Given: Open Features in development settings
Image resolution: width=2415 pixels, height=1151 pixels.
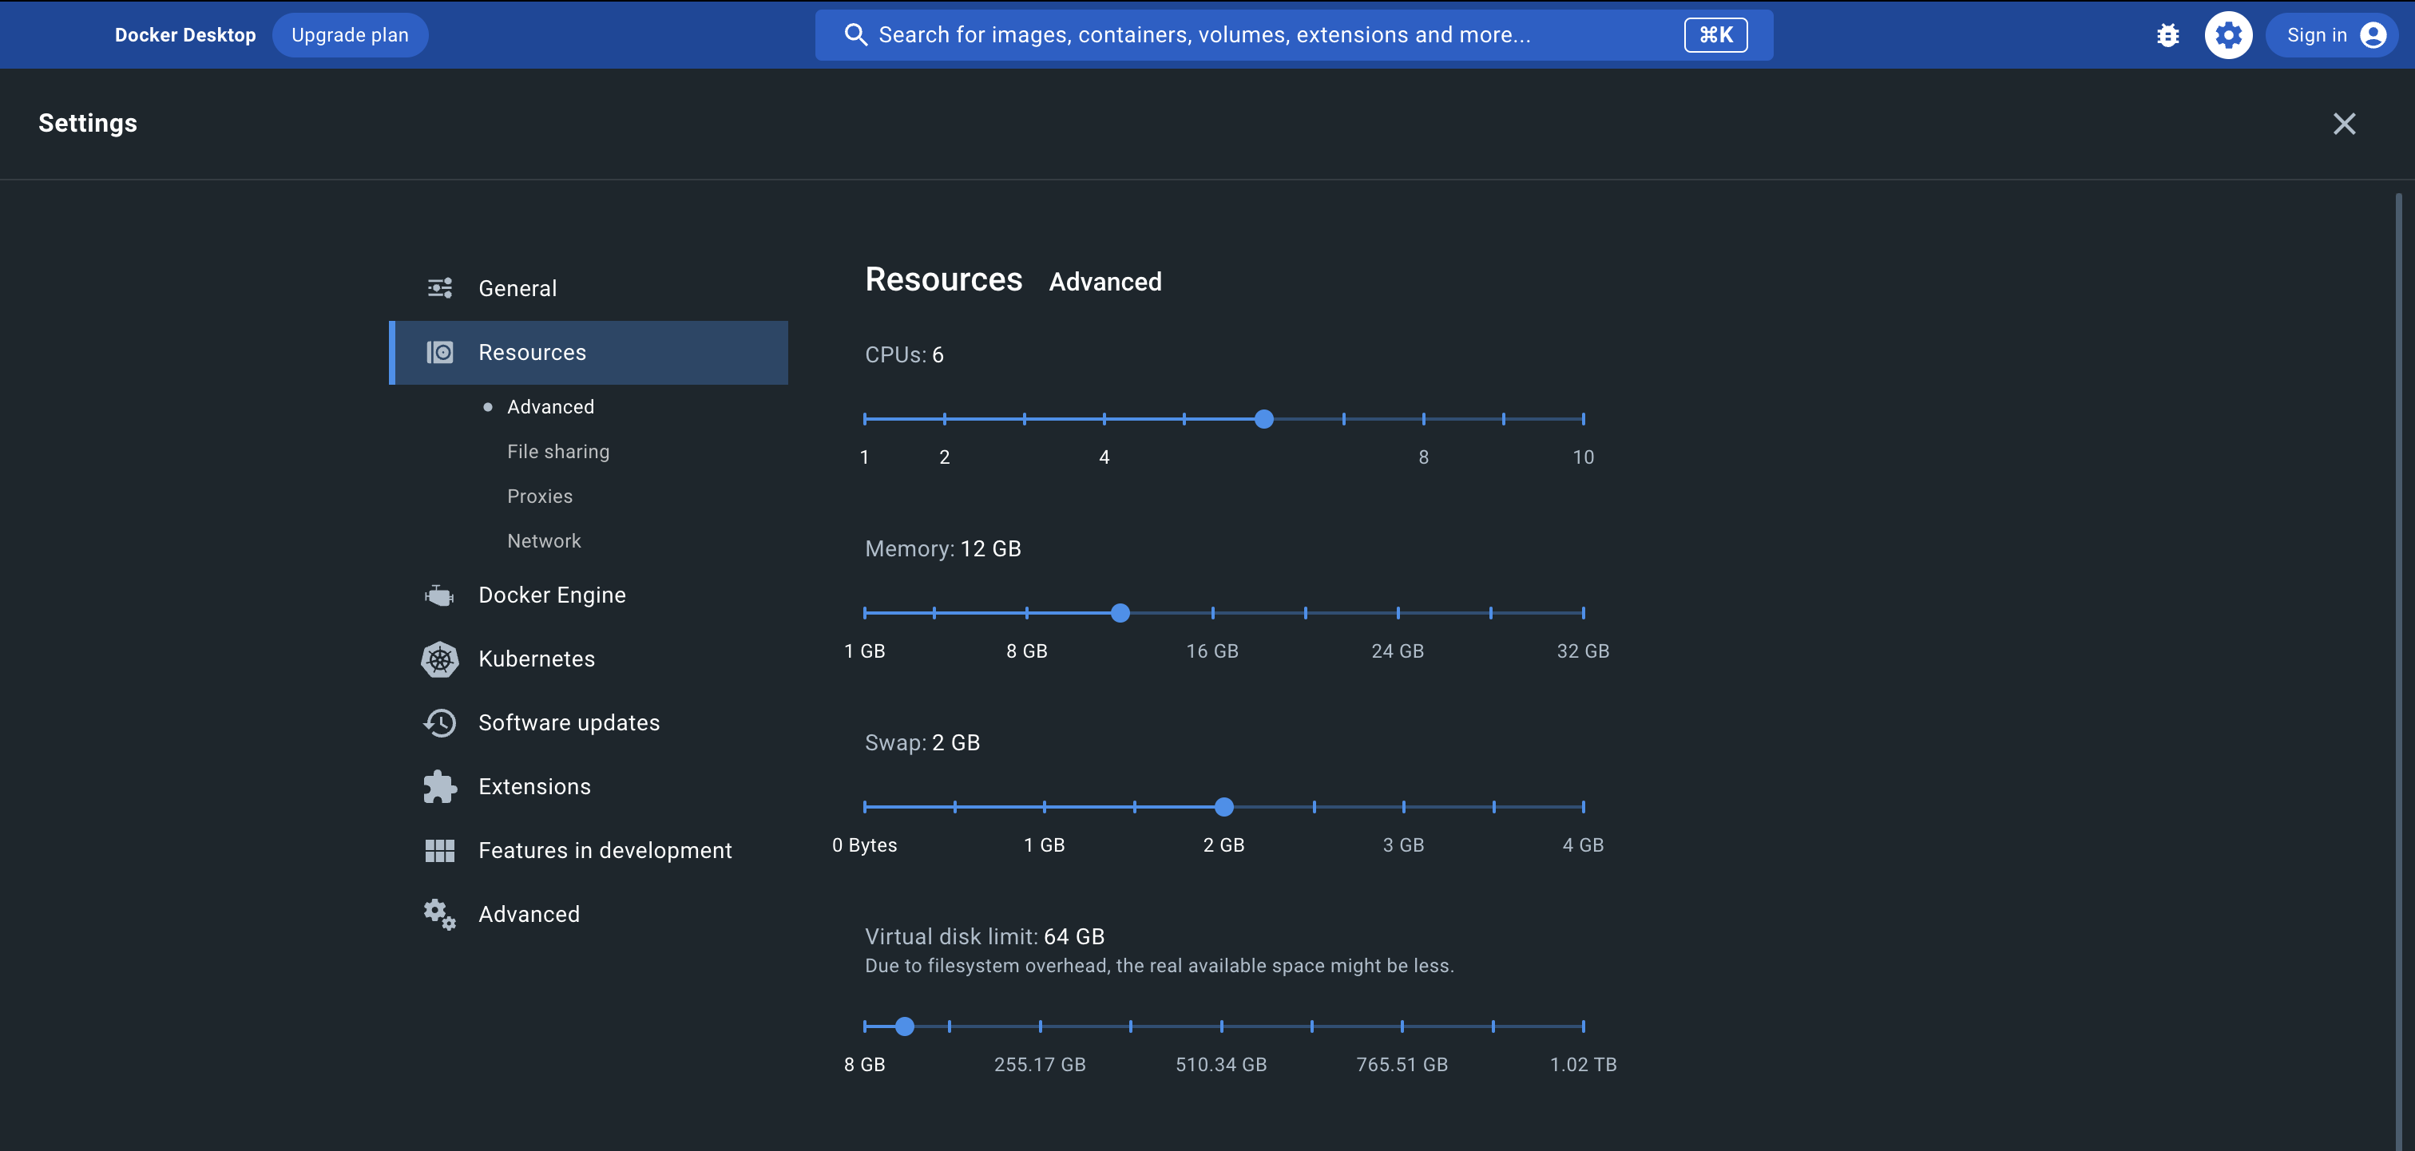Looking at the screenshot, I should 589,850.
